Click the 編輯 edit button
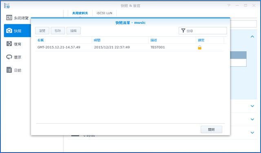The image size is (261, 153). 73,31
